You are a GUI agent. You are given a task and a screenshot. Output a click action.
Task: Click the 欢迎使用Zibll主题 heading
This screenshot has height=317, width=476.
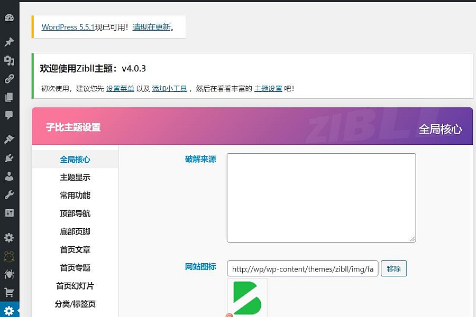tap(93, 69)
